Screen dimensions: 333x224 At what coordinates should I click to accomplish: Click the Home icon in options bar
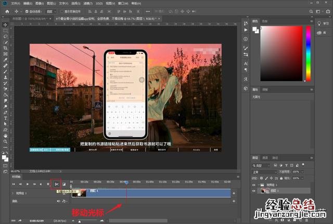[6, 11]
